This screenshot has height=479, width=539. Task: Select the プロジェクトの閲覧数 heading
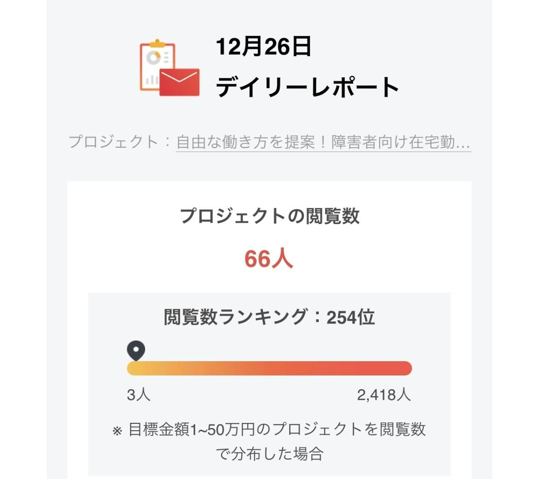tap(269, 216)
